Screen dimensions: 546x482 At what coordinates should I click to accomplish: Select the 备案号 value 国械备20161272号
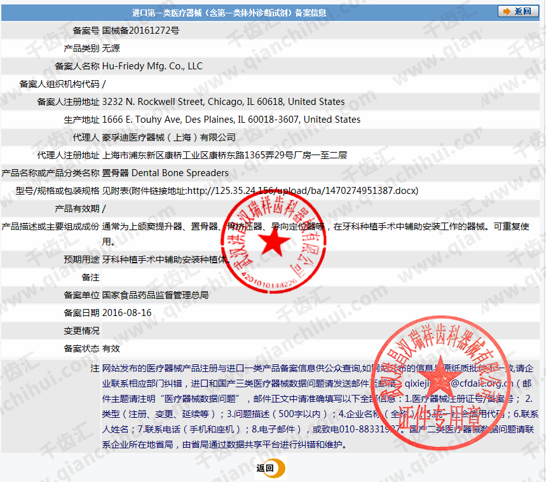coord(140,30)
